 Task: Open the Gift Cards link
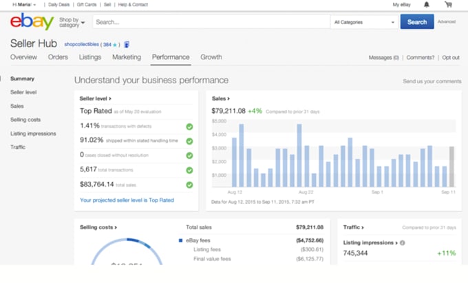87,5
